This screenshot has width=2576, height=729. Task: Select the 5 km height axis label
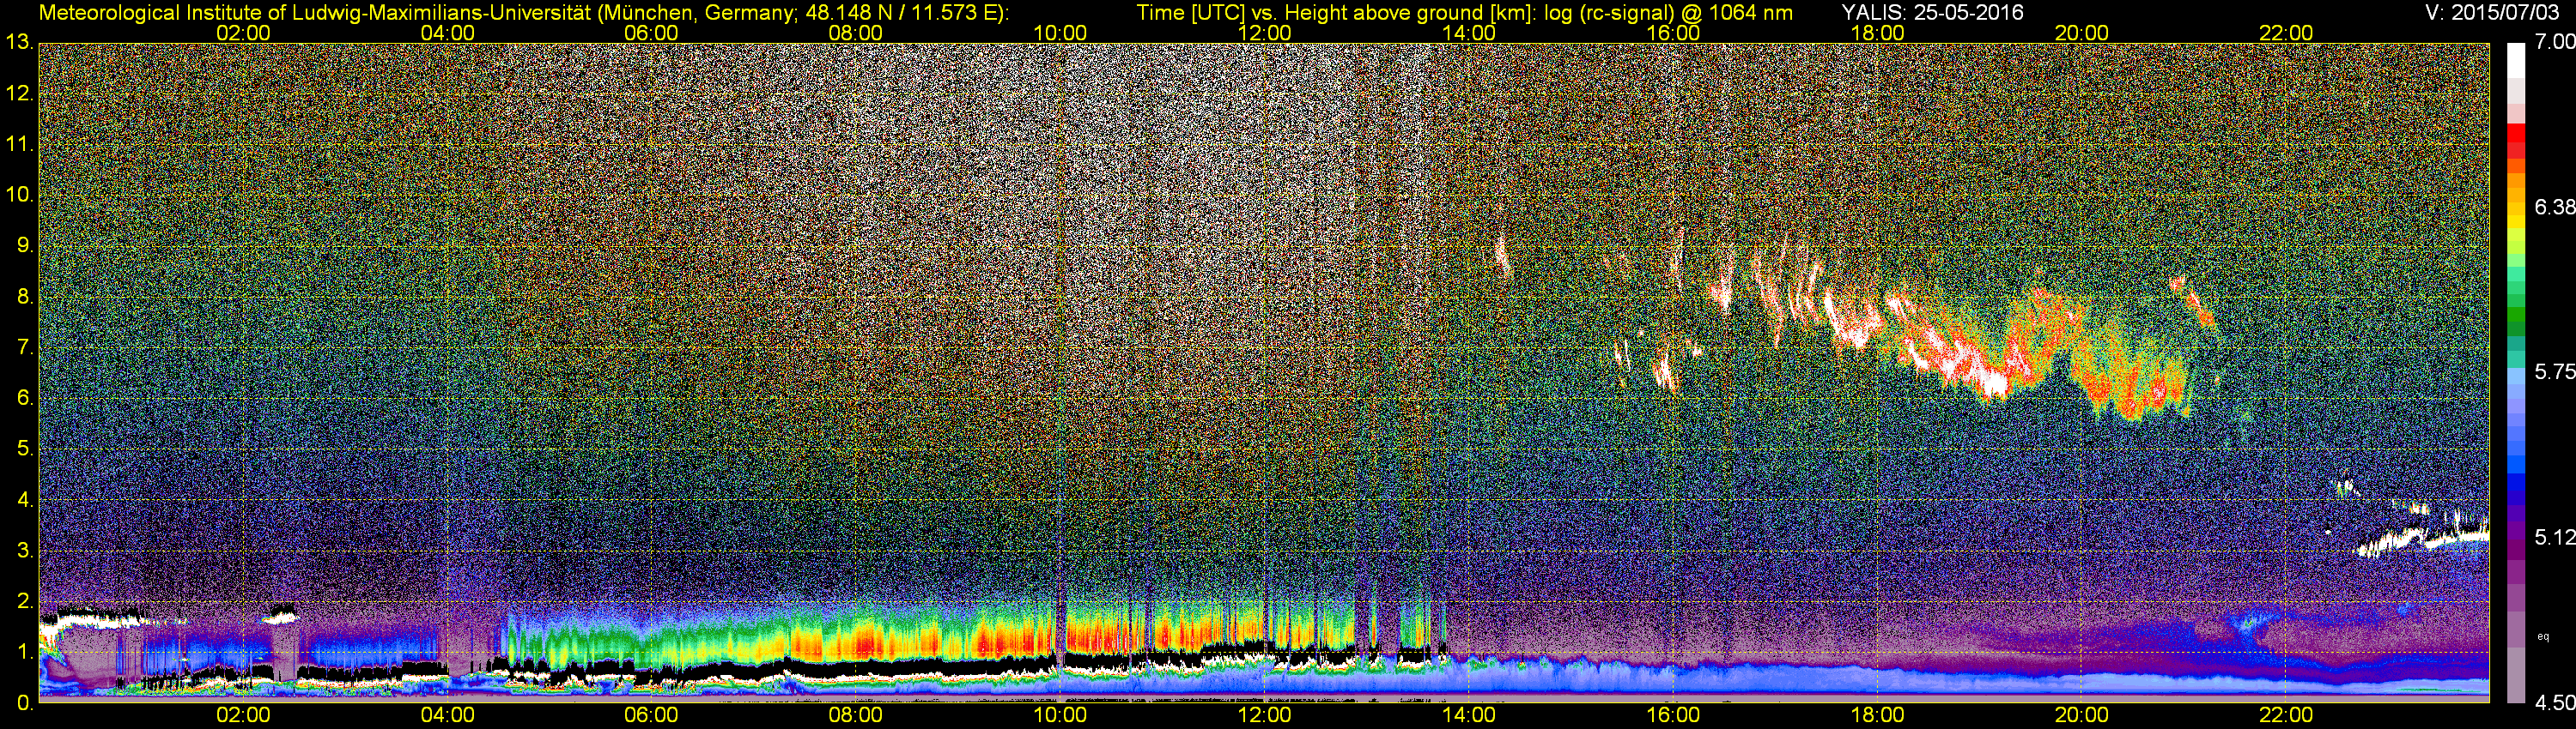pyautogui.click(x=25, y=449)
